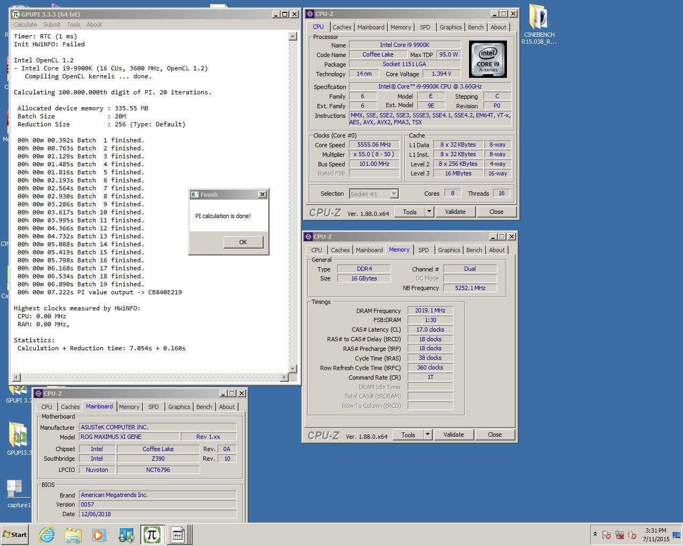Image resolution: width=683 pixels, height=546 pixels.
Task: Click Tools button in CPU-Z CPU window
Action: coord(410,212)
